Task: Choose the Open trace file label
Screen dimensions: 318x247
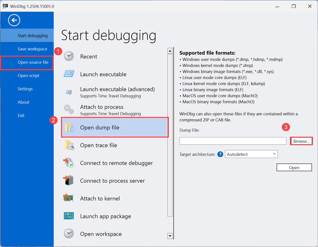Action: click(x=99, y=146)
